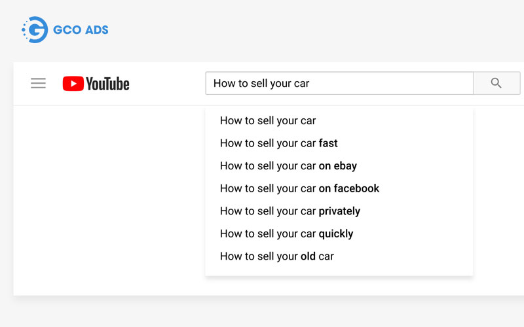Viewport: 524px width, 327px height.
Task: Click the bold text 'on ebay'
Action: tap(337, 165)
